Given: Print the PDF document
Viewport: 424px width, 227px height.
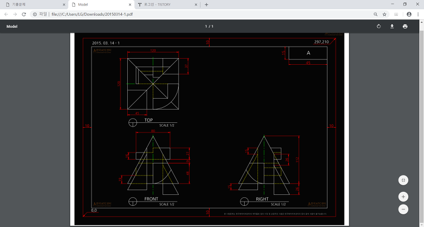Looking at the screenshot, I should point(405,26).
